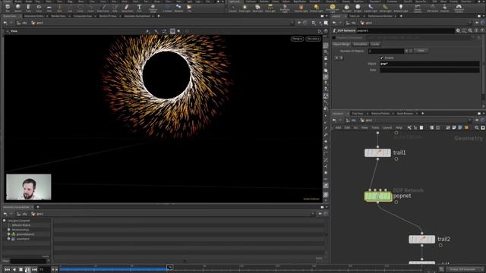
Task: Select the File shelf tool
Action: (x=189, y=8)
